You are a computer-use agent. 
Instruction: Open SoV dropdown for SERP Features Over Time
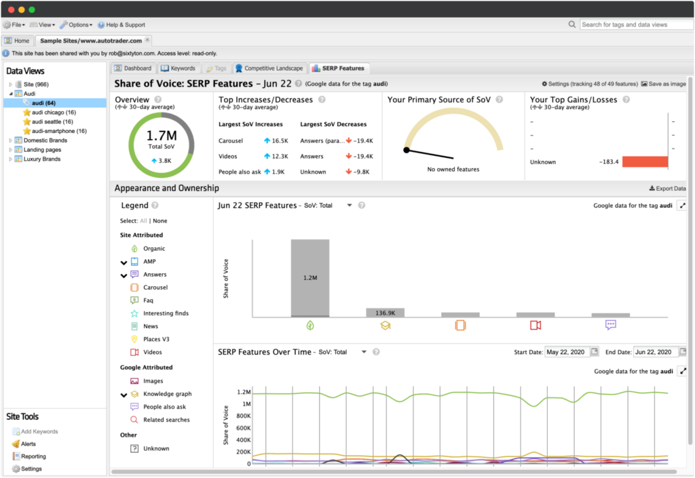pos(364,352)
